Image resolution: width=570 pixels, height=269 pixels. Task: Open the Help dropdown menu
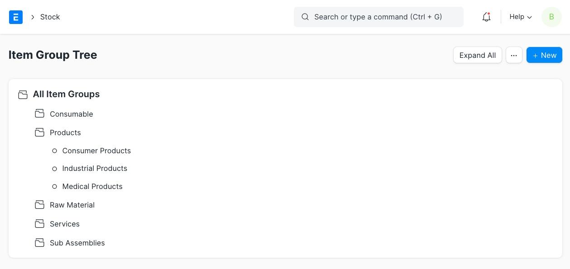pos(521,17)
